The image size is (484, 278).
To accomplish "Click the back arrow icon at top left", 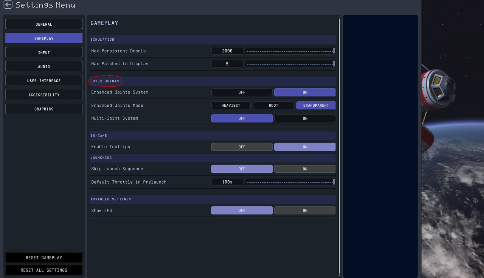I will click(x=7, y=5).
